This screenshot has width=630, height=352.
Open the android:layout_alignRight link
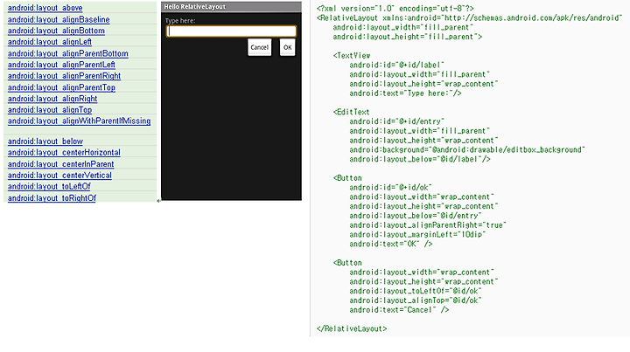point(52,99)
